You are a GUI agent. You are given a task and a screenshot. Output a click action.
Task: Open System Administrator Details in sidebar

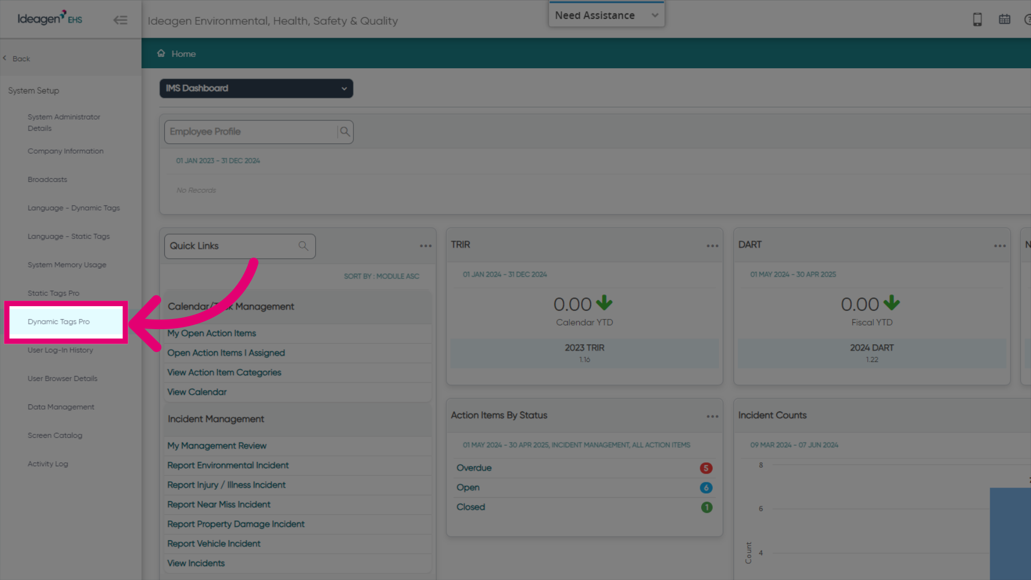click(64, 122)
